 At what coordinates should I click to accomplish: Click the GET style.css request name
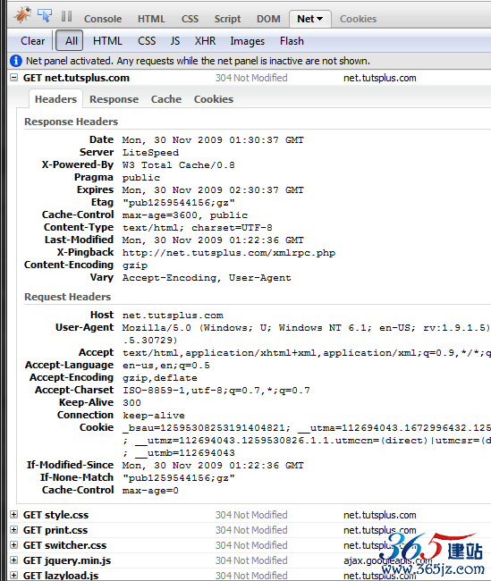(55, 515)
